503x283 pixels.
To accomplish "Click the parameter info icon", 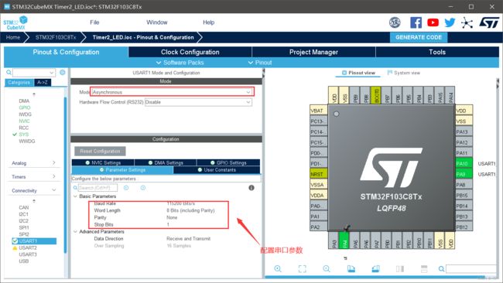I will 251,188.
